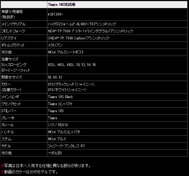Click the 'シマノ RS010' wheel value
This screenshot has width=189, height=176.
tap(58, 125)
